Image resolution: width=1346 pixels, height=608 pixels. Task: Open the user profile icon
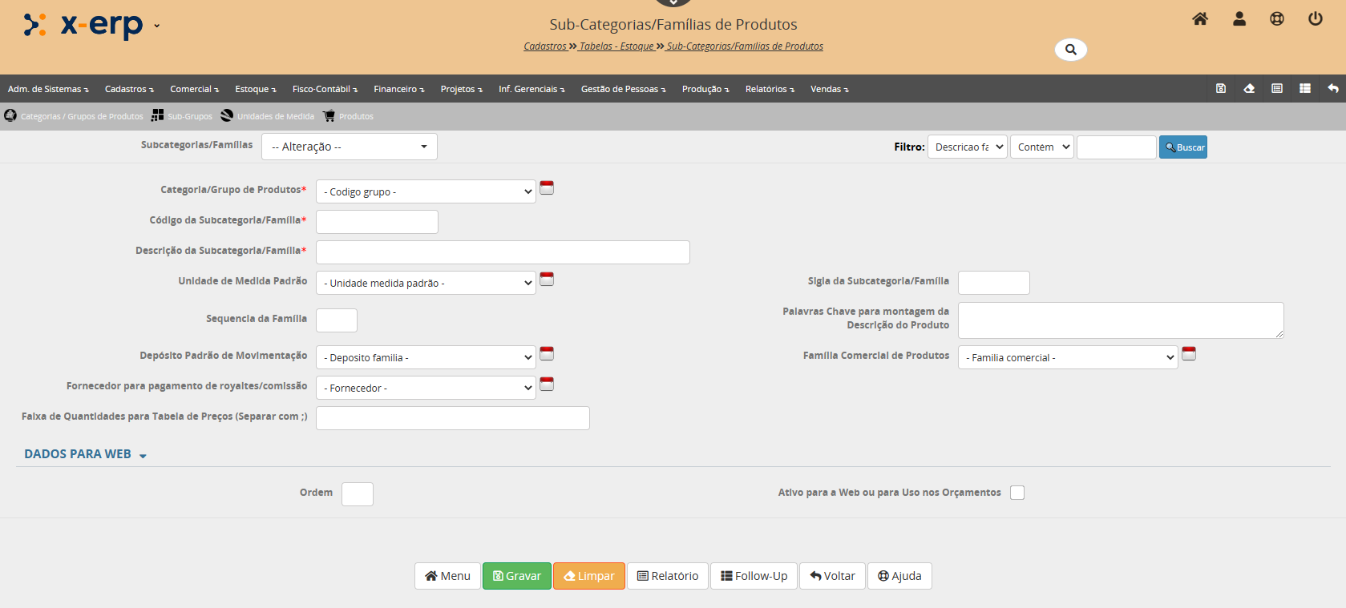point(1239,19)
